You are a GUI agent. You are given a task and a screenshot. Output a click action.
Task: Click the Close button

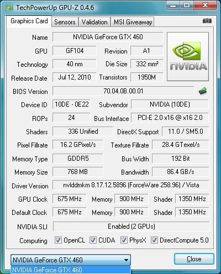click(194, 259)
